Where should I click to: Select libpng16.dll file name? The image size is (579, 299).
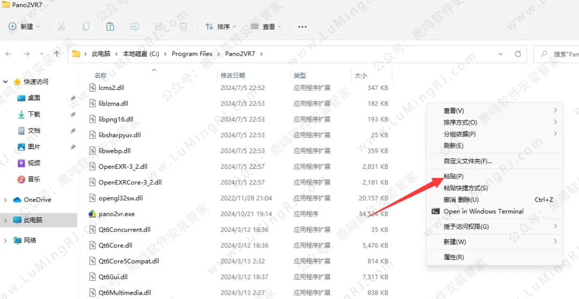tap(116, 119)
